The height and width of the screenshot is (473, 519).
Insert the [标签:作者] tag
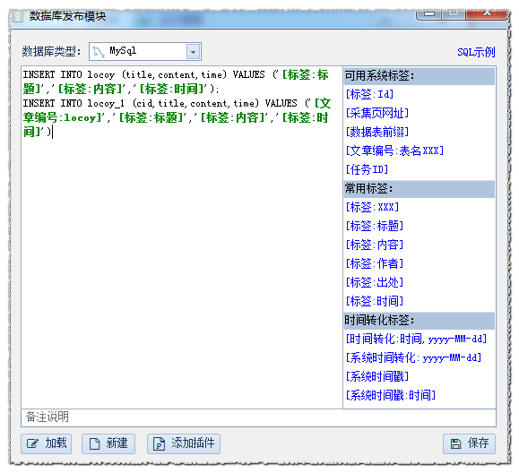tap(375, 263)
